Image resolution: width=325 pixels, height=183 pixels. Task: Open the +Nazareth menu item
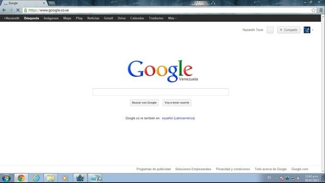(x=12, y=18)
